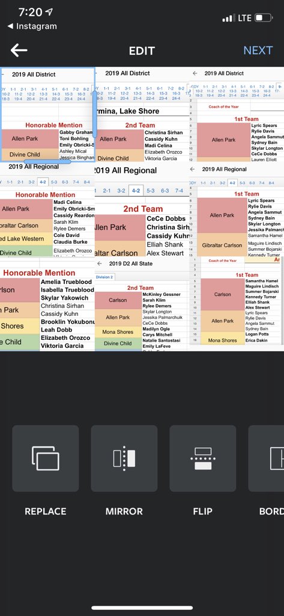Tap NEXT to continue

258,51
